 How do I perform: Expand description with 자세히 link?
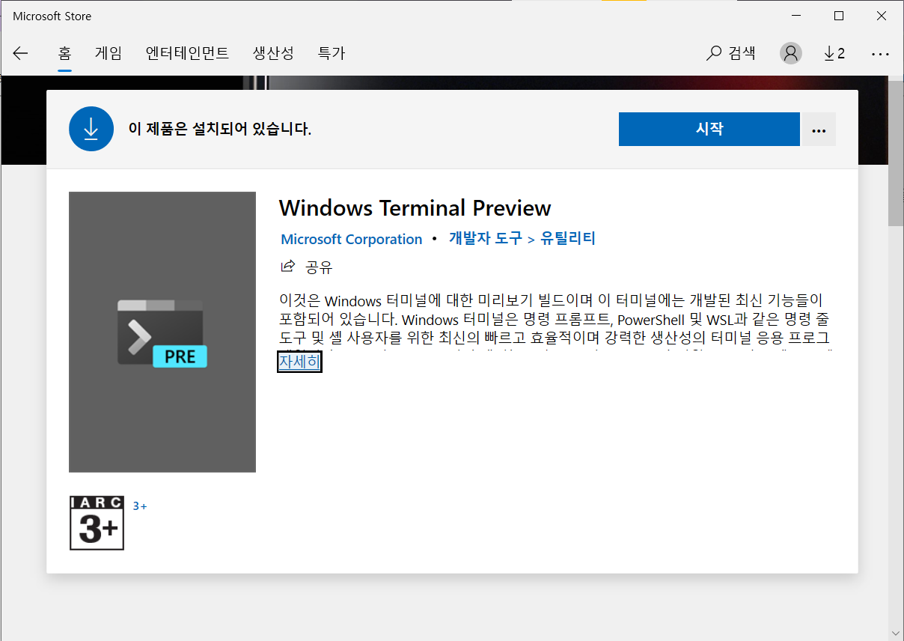pyautogui.click(x=299, y=362)
